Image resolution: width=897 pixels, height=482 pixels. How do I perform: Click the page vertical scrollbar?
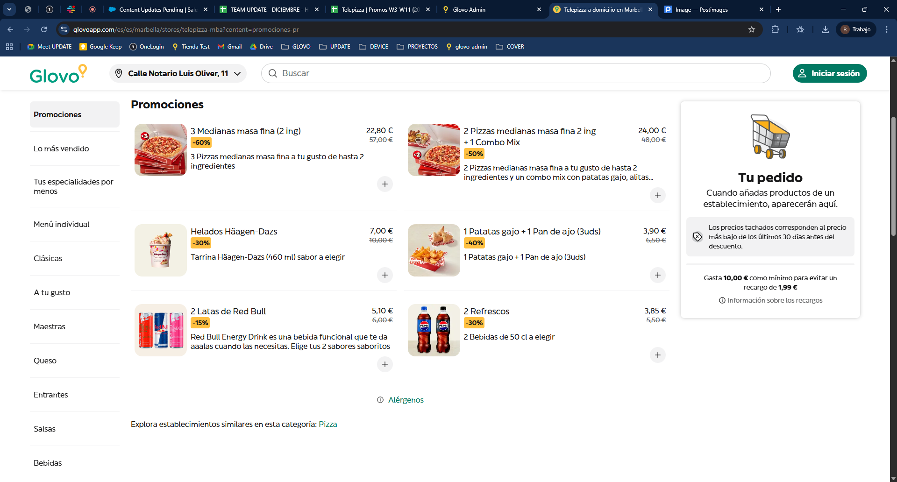[x=893, y=176]
